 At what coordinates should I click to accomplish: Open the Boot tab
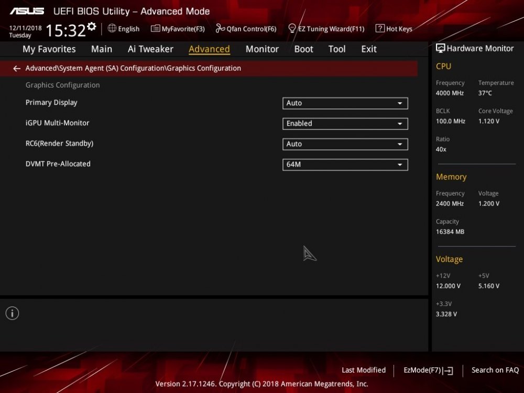click(x=303, y=49)
